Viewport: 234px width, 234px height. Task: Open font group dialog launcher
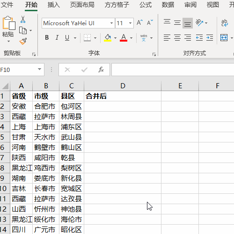(x=154, y=54)
